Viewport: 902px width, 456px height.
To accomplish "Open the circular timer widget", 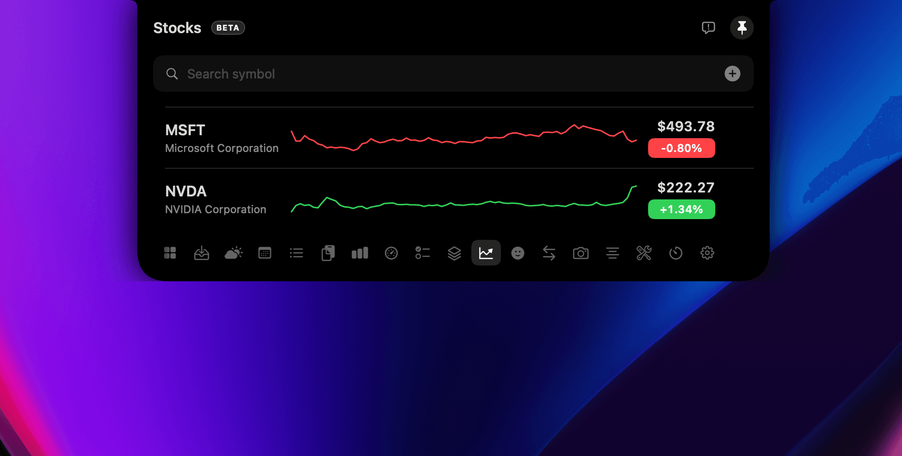I will coord(676,253).
